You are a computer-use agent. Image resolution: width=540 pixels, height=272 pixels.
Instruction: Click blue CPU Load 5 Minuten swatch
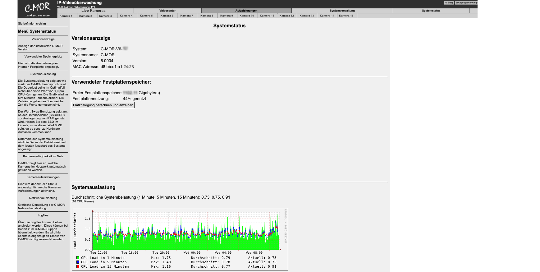[x=78, y=262]
